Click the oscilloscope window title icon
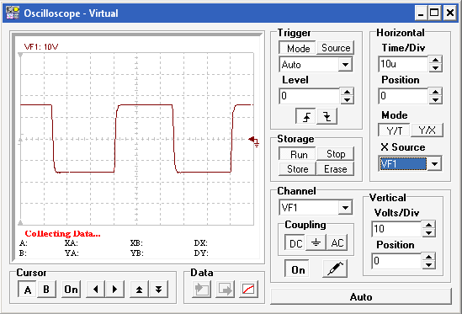This screenshot has height=314, width=462. (x=13, y=13)
